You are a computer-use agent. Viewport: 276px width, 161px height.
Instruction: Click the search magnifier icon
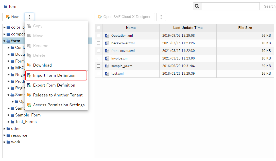coord(197,6)
